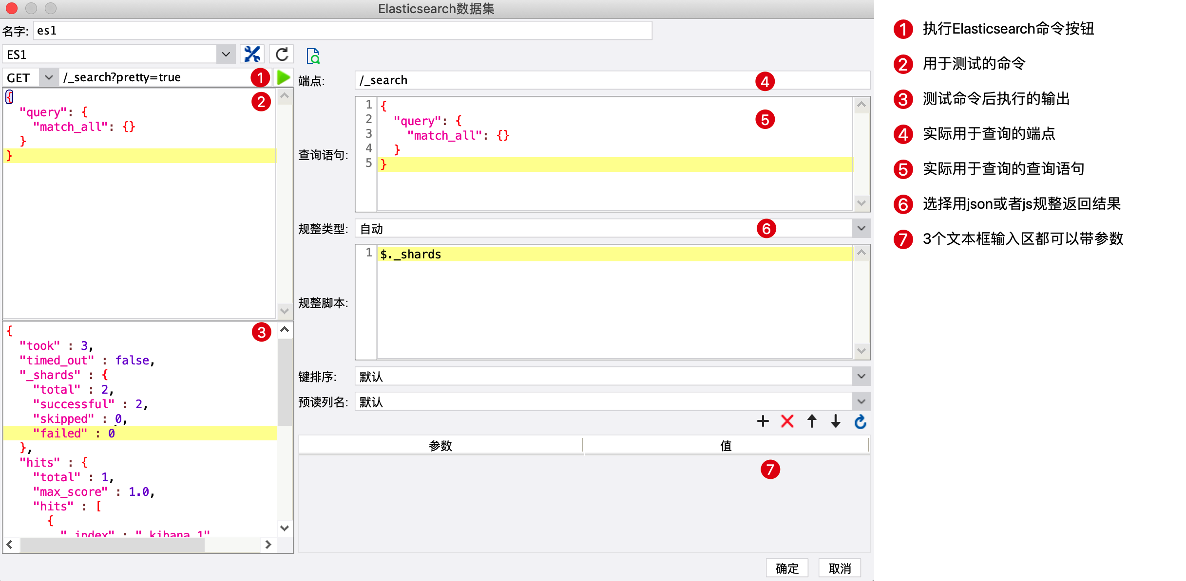The width and height of the screenshot is (1186, 581).
Task: Open the 预读列名 dropdown
Action: pyautogui.click(x=861, y=401)
